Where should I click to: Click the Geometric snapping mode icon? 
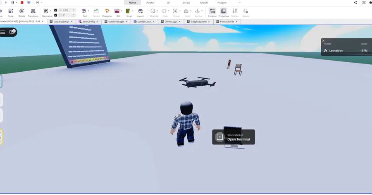tap(46, 11)
